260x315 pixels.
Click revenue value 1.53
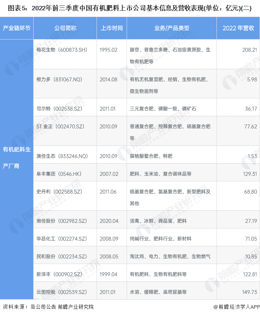pyautogui.click(x=252, y=156)
